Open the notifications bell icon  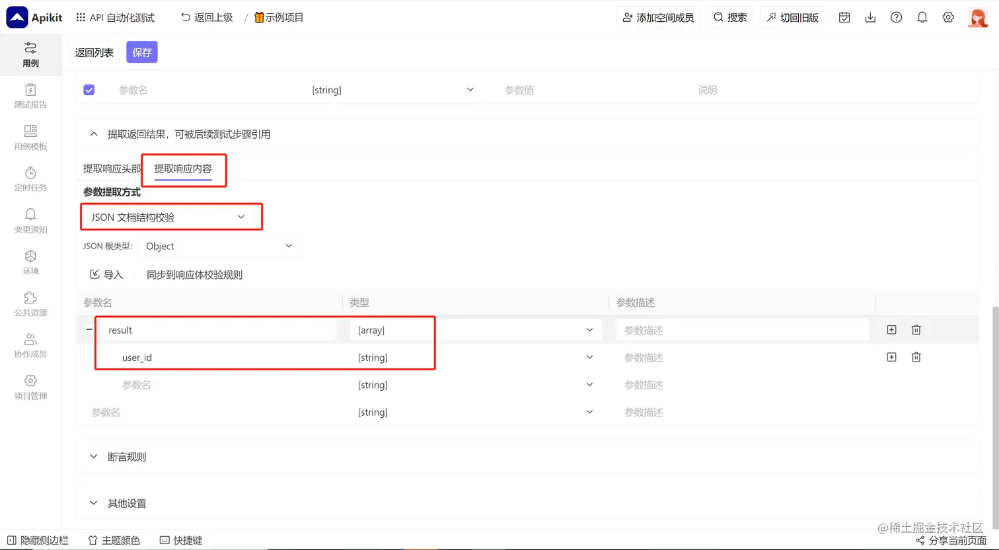click(922, 18)
